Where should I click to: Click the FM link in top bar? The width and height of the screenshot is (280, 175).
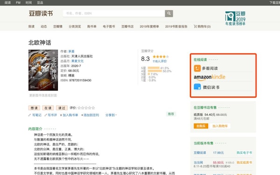click(18, 2)
